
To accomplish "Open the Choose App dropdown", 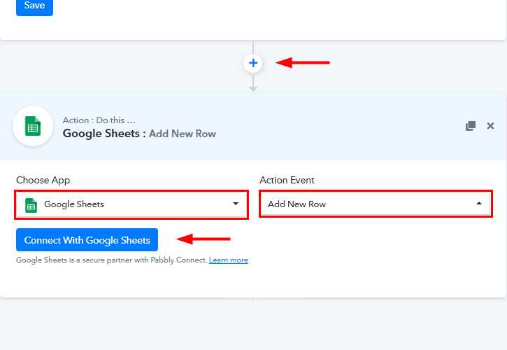I will (x=131, y=204).
